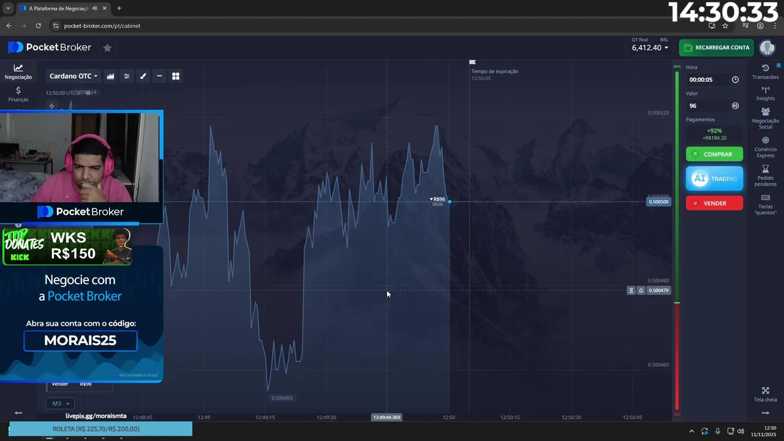
Task: Click COMPRAR buy button
Action: coord(714,154)
